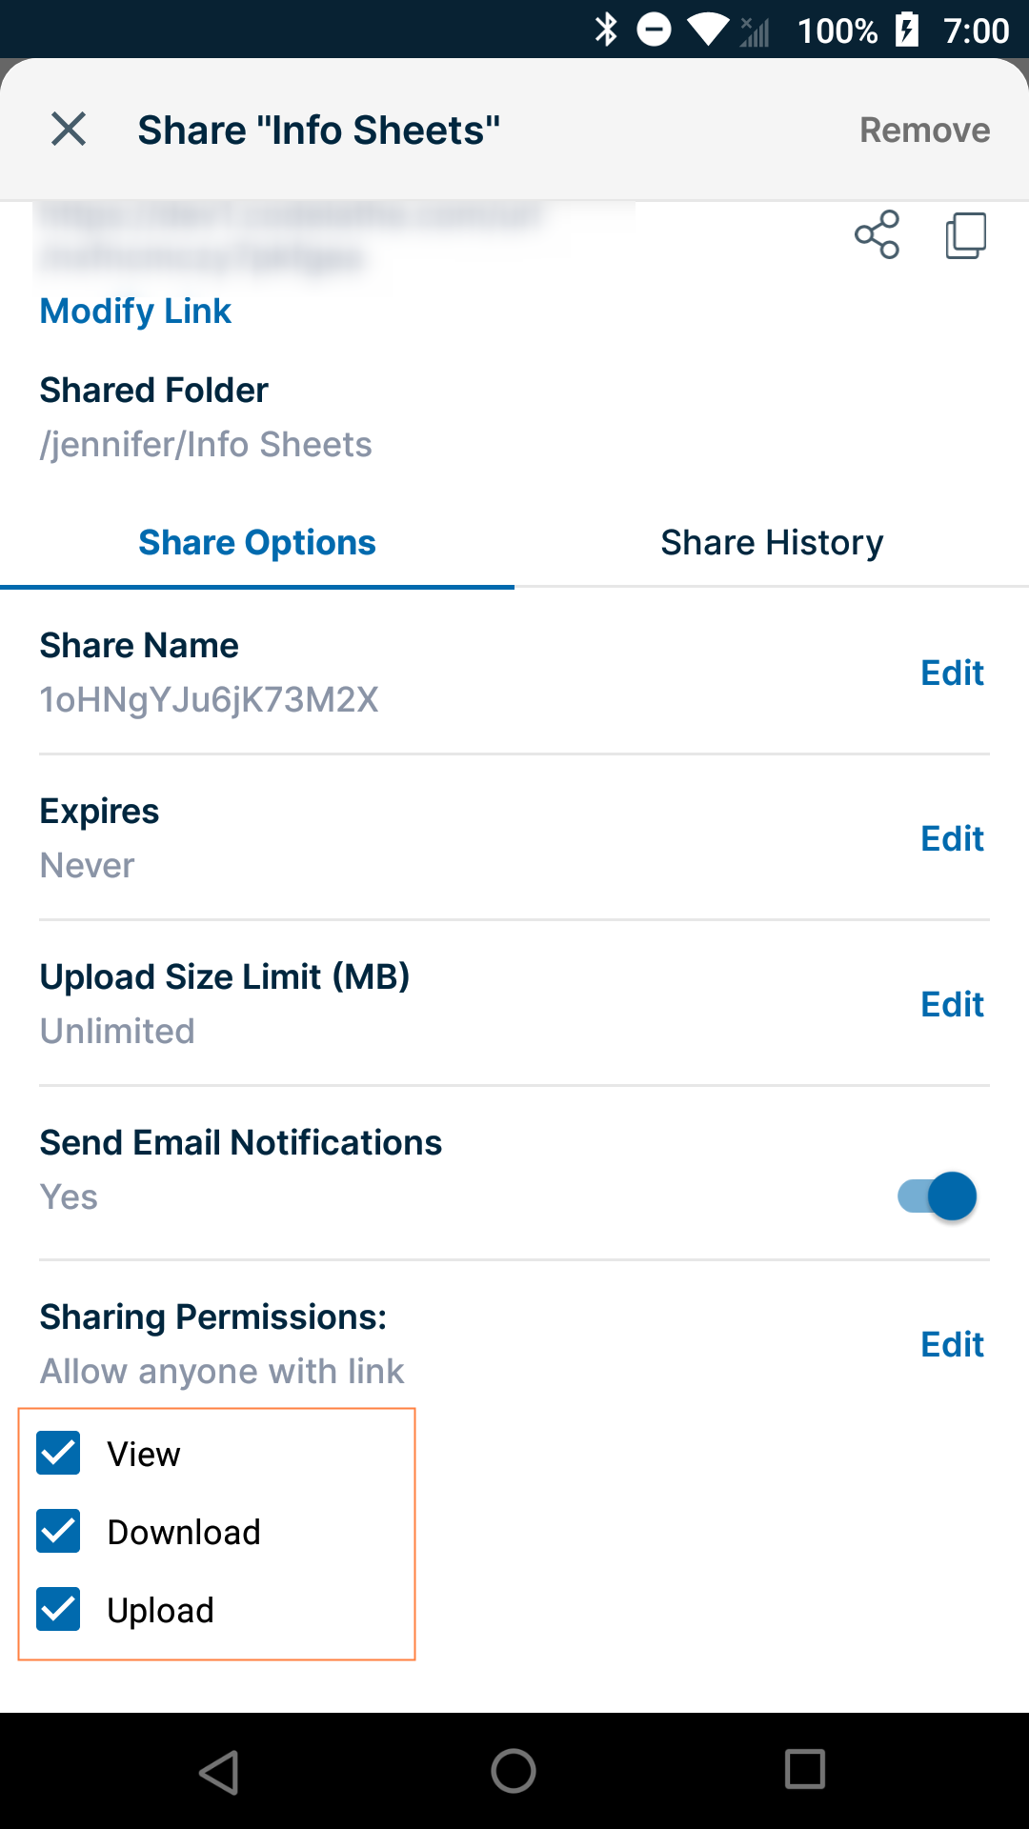Screen dimensions: 1029x1829
Task: Remove this share
Action: [x=924, y=130]
